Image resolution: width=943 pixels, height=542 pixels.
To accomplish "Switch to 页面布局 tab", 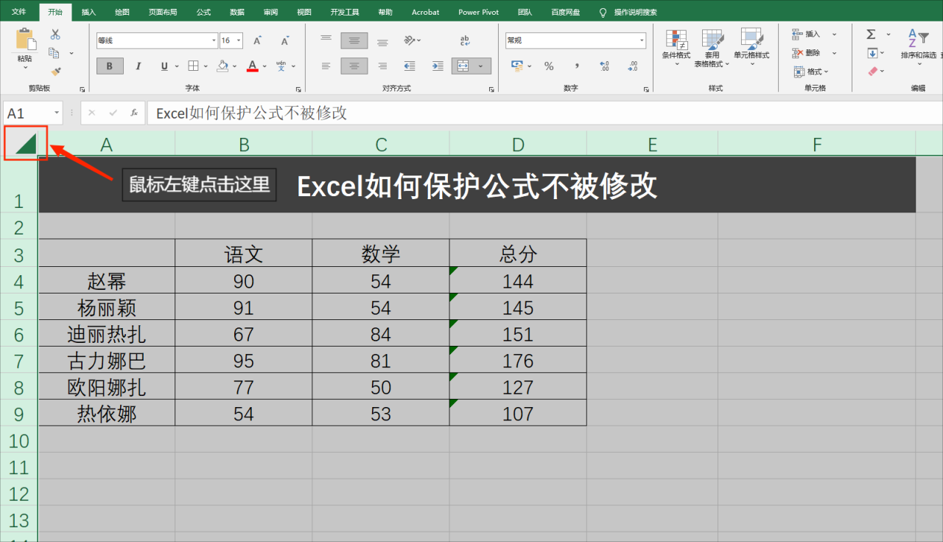I will point(162,12).
